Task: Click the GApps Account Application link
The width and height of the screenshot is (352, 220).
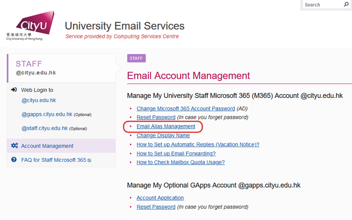Action: tap(160, 198)
